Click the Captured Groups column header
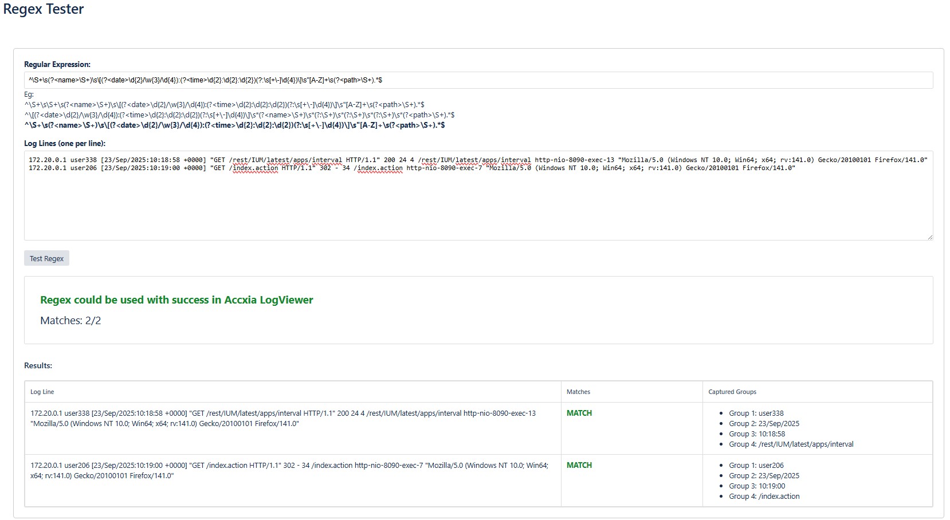The image size is (950, 520). click(x=732, y=392)
